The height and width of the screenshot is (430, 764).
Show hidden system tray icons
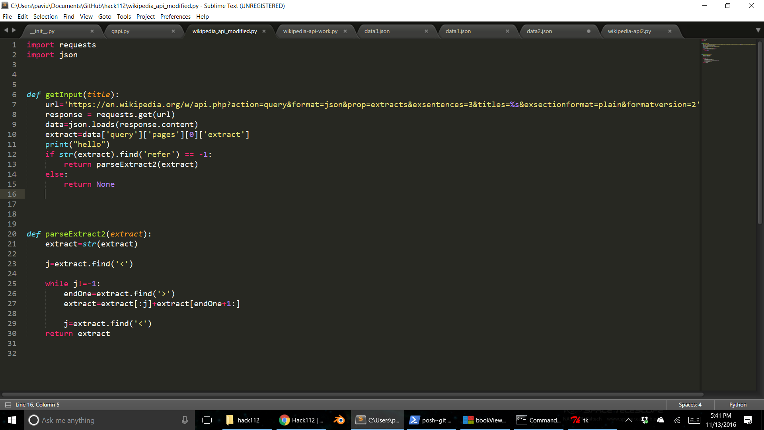pyautogui.click(x=629, y=420)
